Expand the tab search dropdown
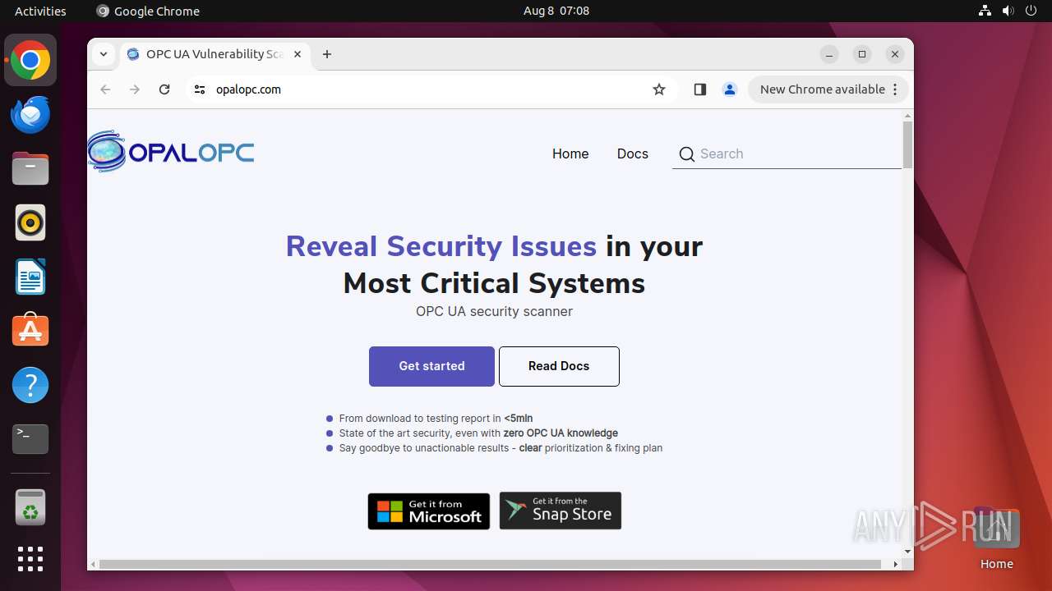Viewport: 1052px width, 591px height. tap(104, 54)
